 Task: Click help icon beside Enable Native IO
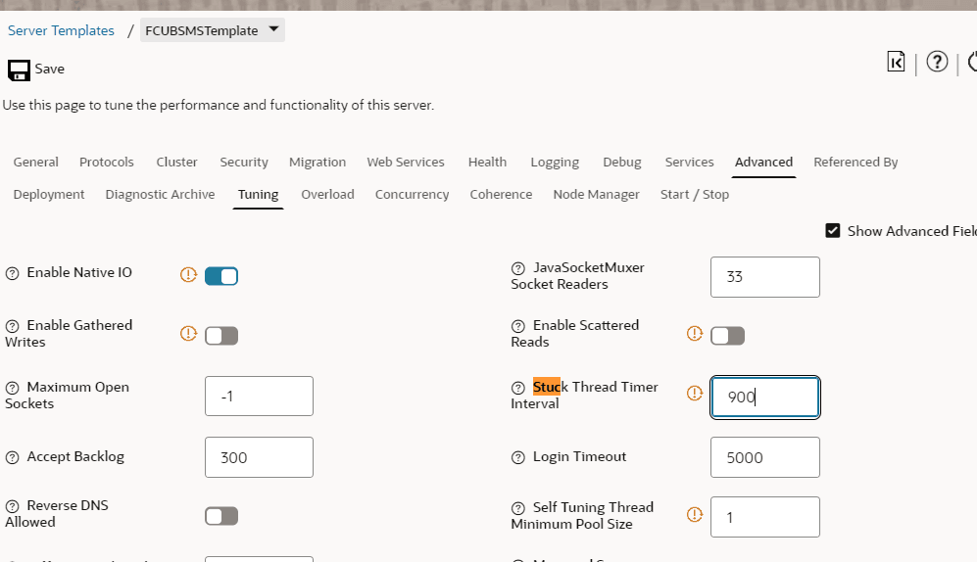pyautogui.click(x=13, y=273)
